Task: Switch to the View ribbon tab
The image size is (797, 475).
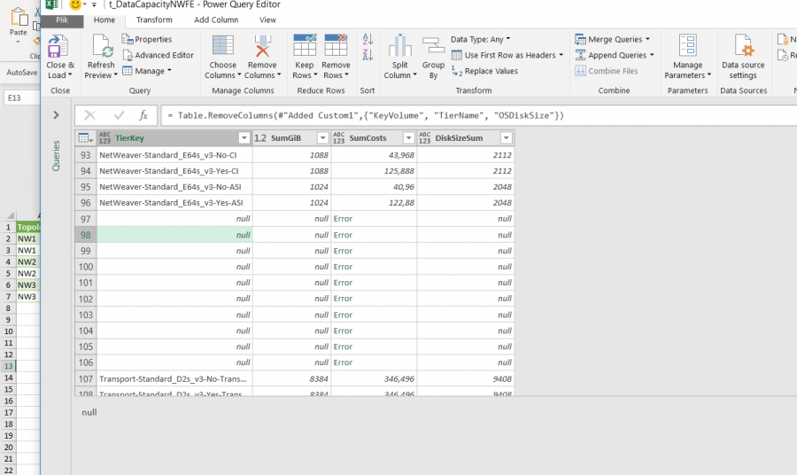Action: pyautogui.click(x=267, y=19)
